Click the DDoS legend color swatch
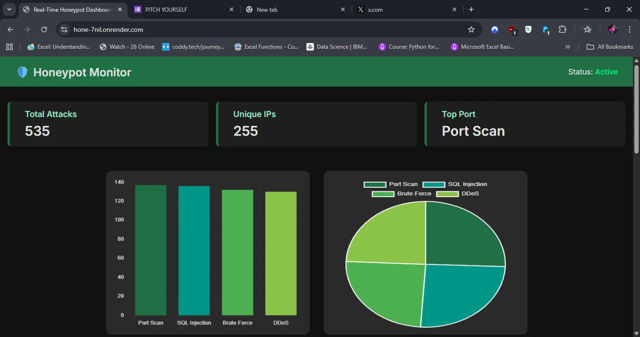Image resolution: width=640 pixels, height=337 pixels. (x=447, y=194)
